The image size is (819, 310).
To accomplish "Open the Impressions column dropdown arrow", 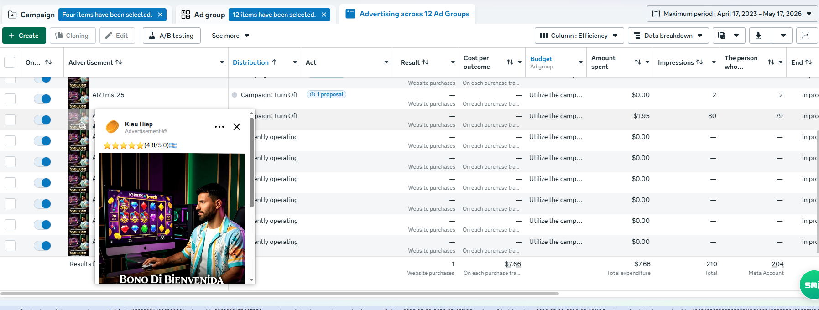I will point(714,62).
